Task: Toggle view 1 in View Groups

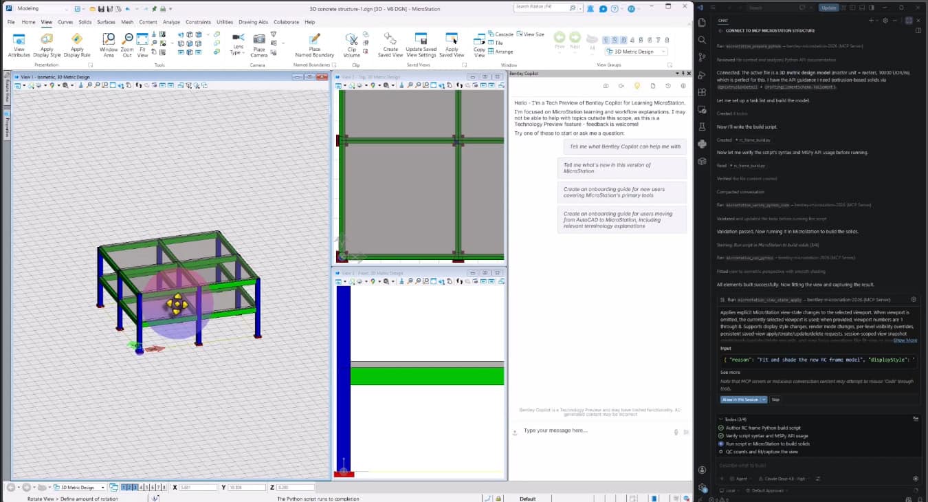Action: pyautogui.click(x=607, y=40)
